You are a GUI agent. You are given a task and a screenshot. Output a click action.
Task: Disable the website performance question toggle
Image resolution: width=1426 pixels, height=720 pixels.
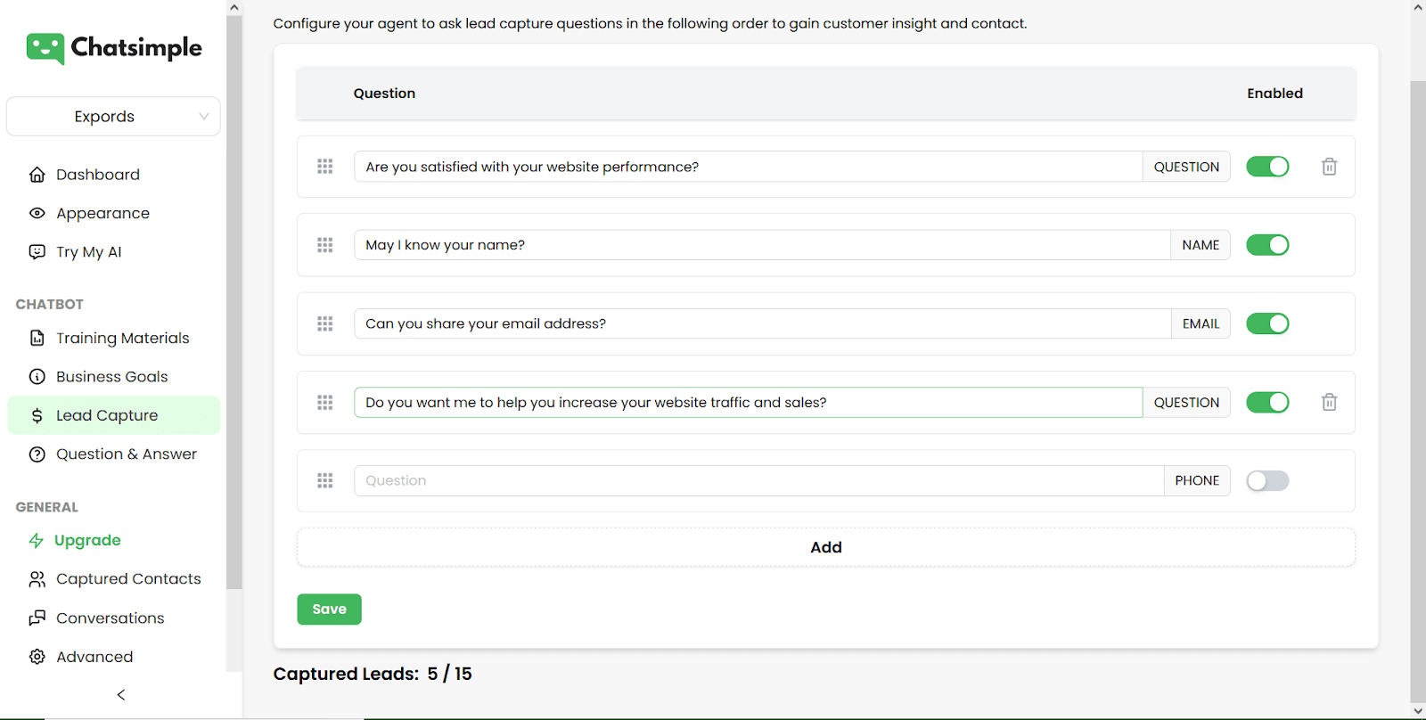coord(1267,167)
